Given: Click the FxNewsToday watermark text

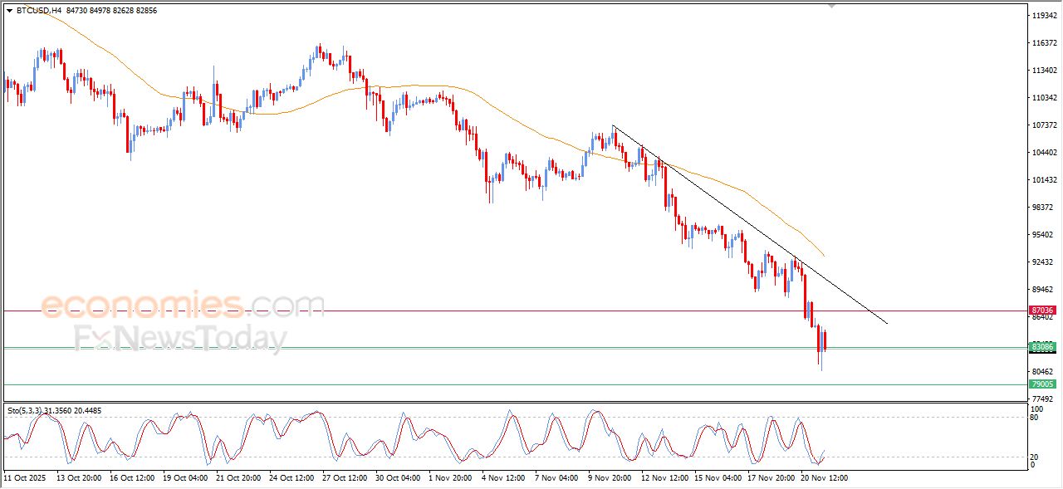Looking at the screenshot, I should point(180,339).
